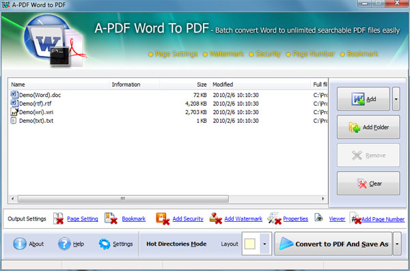Click the 4,208 KB size cell
The height and width of the screenshot is (271, 410).
[196, 104]
